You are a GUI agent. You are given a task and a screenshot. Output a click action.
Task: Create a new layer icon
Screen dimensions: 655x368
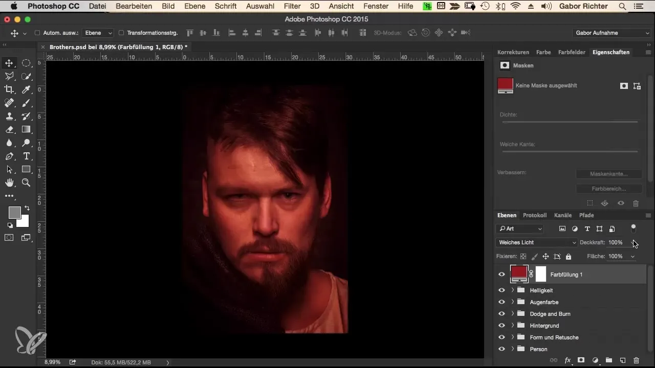pos(623,360)
